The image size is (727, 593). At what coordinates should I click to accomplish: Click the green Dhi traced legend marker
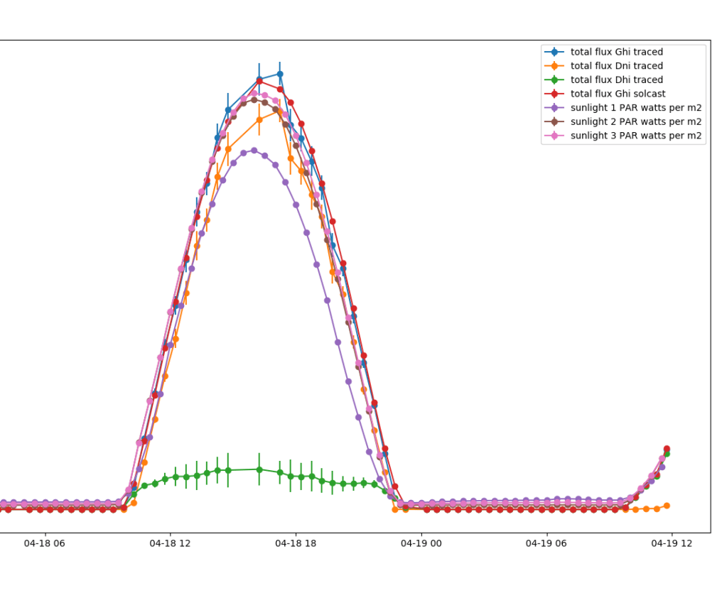coord(555,80)
